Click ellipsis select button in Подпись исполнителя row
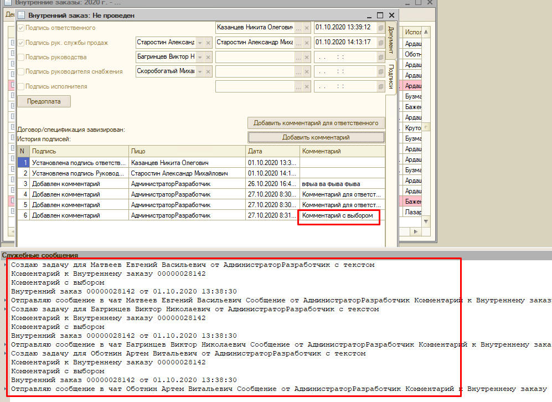This screenshot has height=402, width=552. click(298, 86)
